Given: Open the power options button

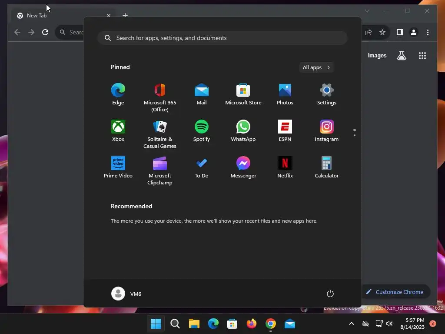Looking at the screenshot, I should click(x=330, y=294).
